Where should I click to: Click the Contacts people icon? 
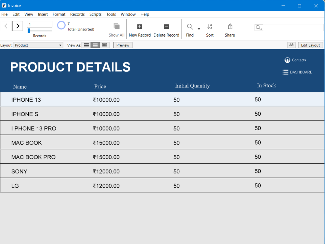pyautogui.click(x=287, y=60)
